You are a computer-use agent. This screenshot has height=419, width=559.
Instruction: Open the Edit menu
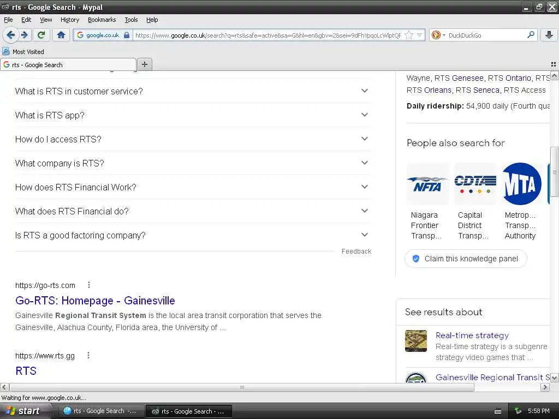tap(26, 20)
